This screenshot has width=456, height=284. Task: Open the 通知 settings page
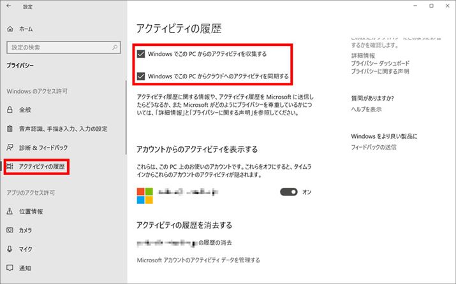coord(25,268)
